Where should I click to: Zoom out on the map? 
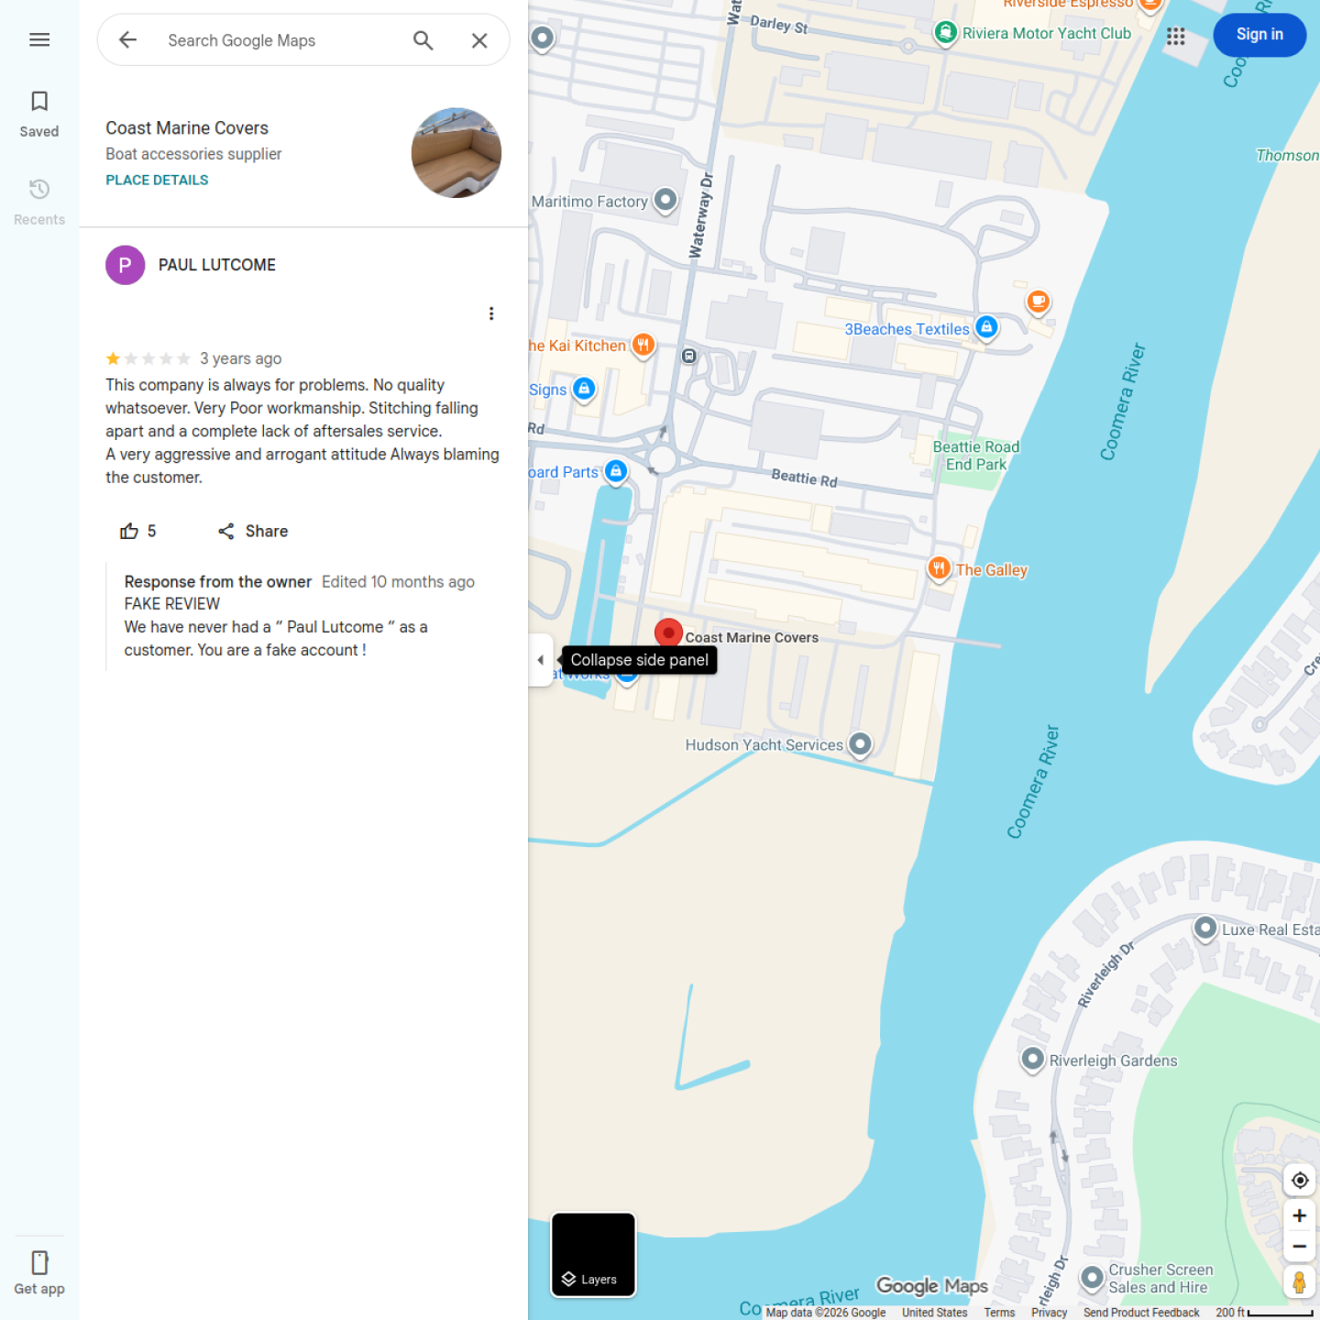[1300, 1247]
